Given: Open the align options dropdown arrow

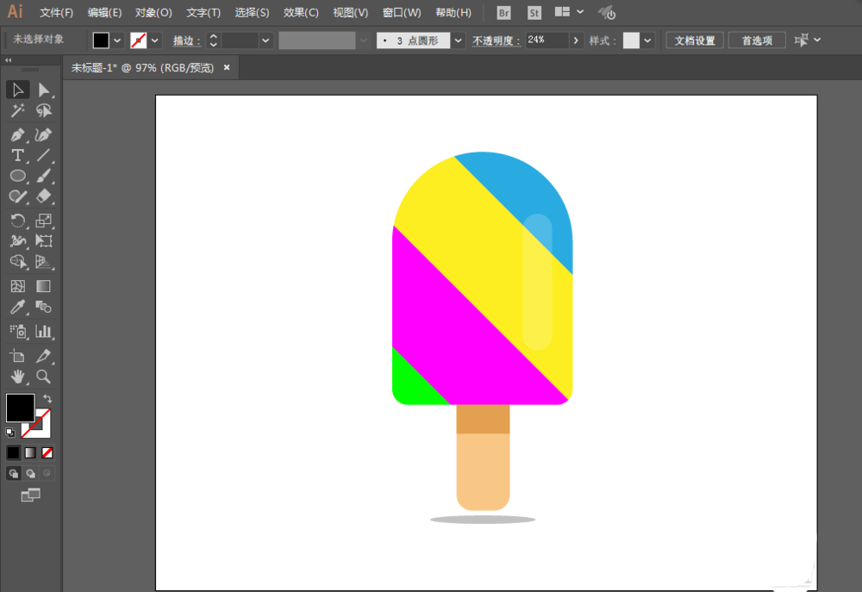Looking at the screenshot, I should pyautogui.click(x=817, y=40).
